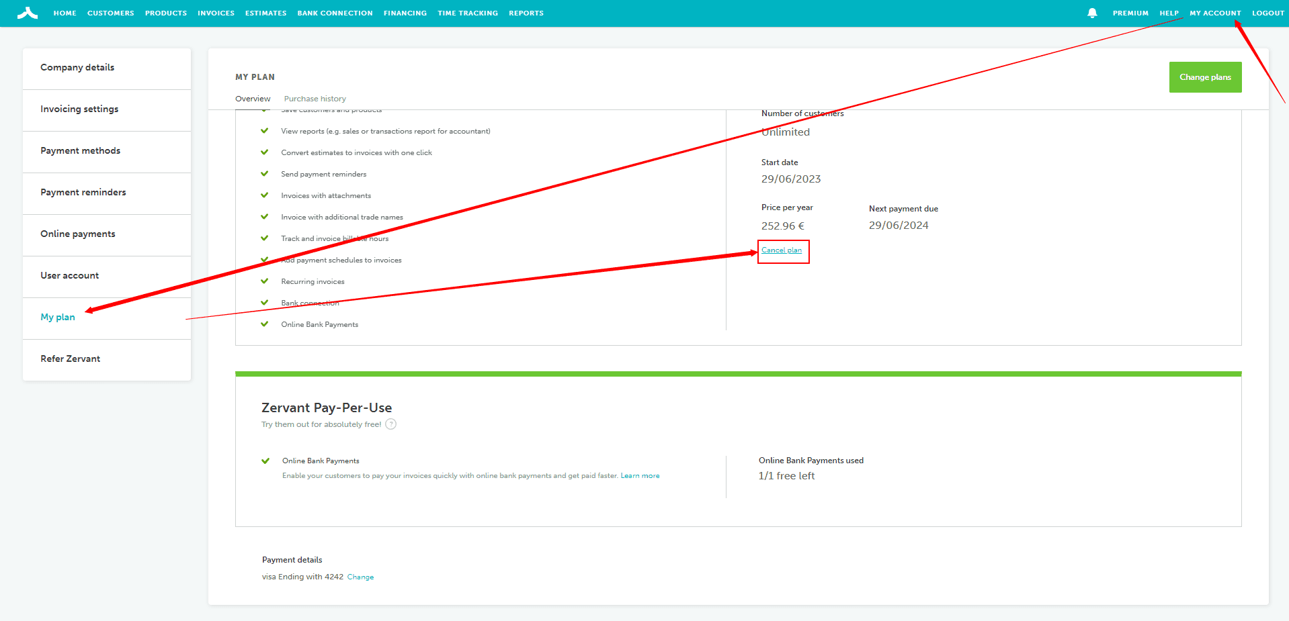Click the 'Bank connection' feature text
The height and width of the screenshot is (621, 1289).
click(310, 303)
